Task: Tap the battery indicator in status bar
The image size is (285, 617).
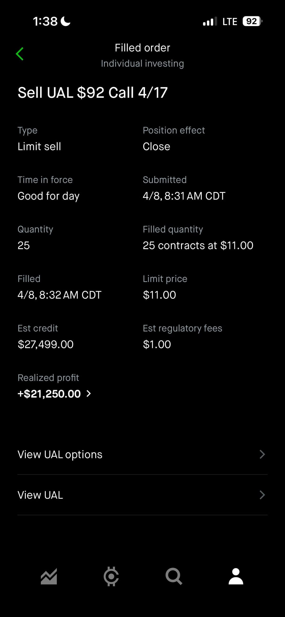Action: tap(252, 21)
